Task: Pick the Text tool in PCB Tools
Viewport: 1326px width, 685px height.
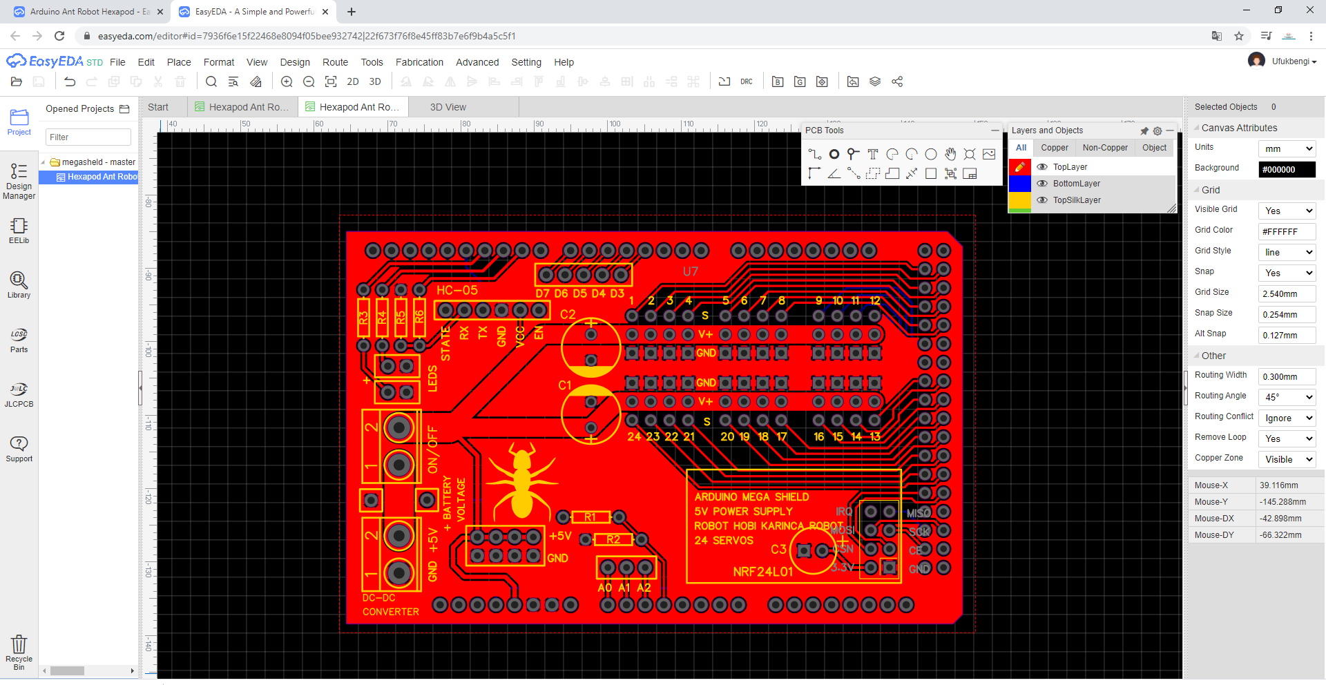Action: click(x=873, y=154)
